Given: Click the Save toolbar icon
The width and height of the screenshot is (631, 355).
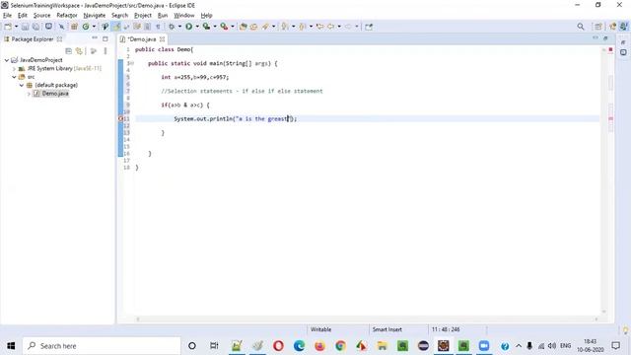Looking at the screenshot, I should coord(25,27).
